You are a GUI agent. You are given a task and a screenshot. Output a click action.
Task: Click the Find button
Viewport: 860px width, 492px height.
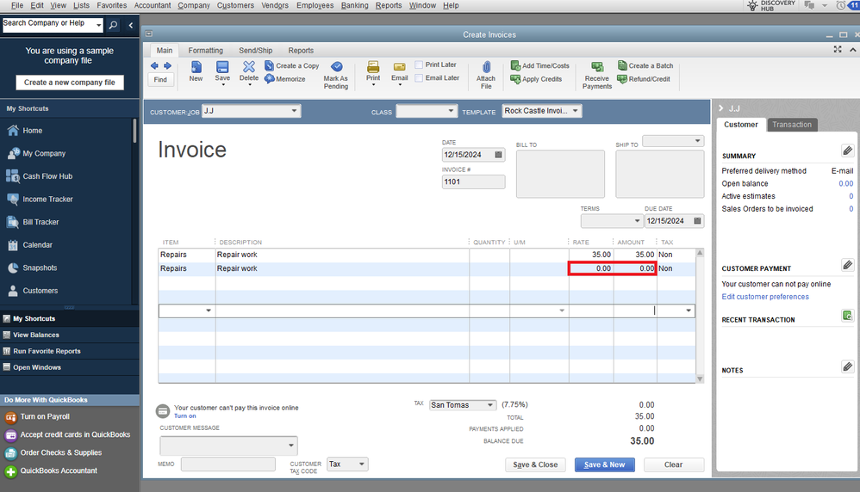click(160, 80)
